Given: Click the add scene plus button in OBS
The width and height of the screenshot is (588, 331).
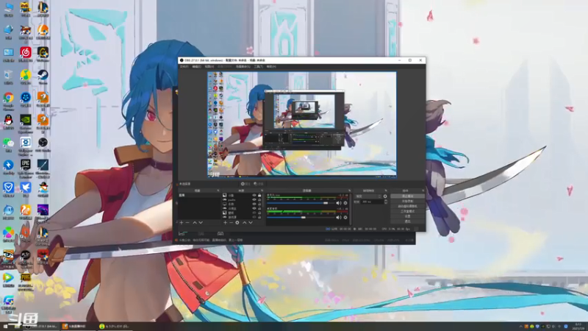Looking at the screenshot, I should click(182, 223).
